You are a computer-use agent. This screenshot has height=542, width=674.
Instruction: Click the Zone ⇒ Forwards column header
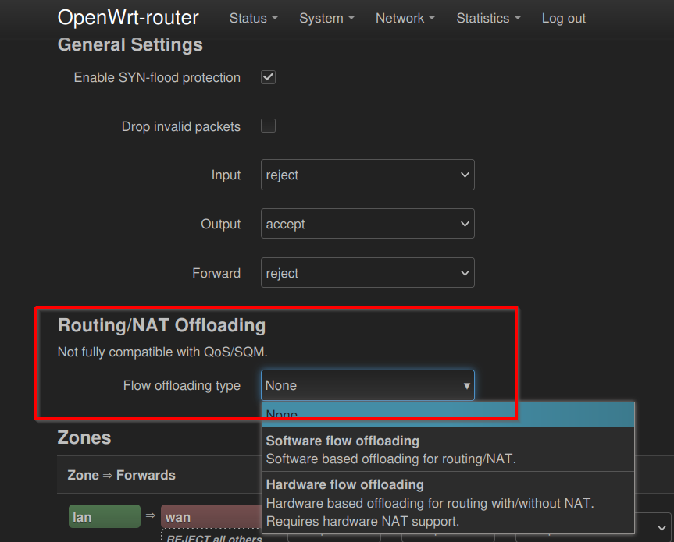(x=121, y=475)
